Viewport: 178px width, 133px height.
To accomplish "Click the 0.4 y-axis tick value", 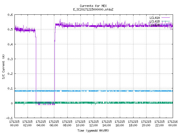I will (x=10, y=44).
